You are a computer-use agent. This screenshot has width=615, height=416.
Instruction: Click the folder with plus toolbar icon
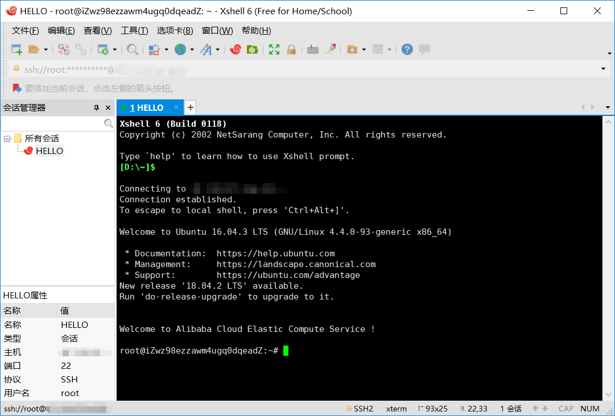(x=352, y=49)
